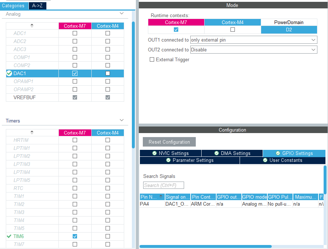Click Cortex-M7 header in Analog table
The height and width of the screenshot is (249, 328).
tap(75, 26)
